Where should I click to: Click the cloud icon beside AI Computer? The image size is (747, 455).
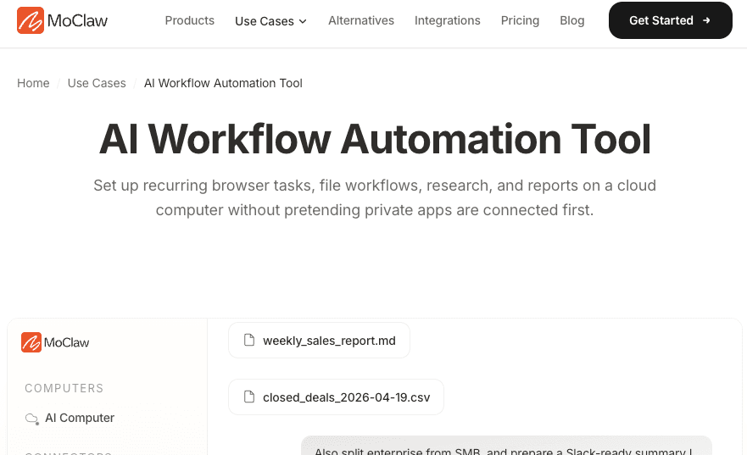[32, 419]
